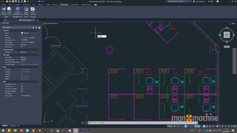Click the Save quick-access icon
237x133 pixels.
tap(13, 1)
